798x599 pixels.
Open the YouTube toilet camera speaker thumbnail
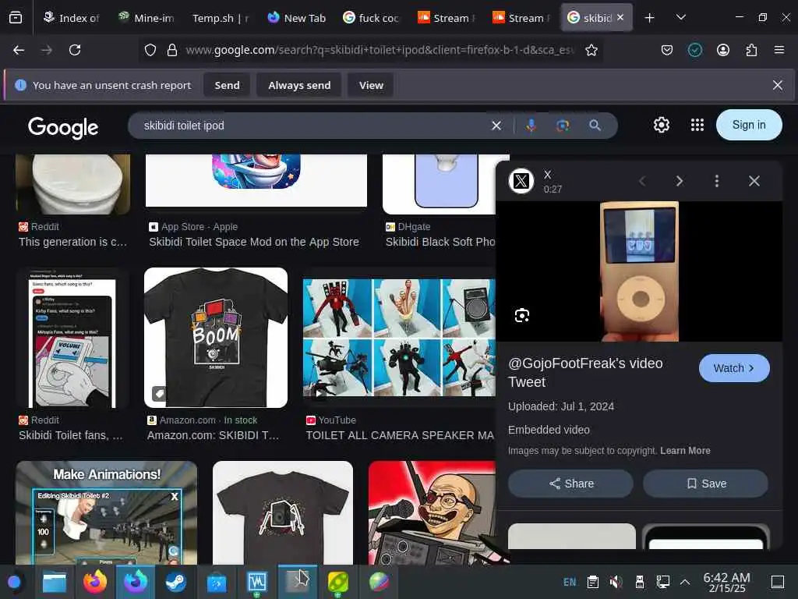[x=399, y=337]
